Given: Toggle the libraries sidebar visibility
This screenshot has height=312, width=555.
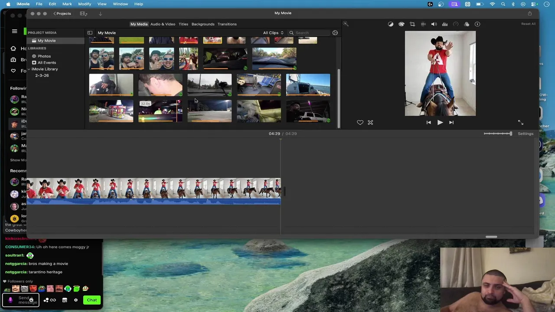Looking at the screenshot, I should click(x=90, y=33).
